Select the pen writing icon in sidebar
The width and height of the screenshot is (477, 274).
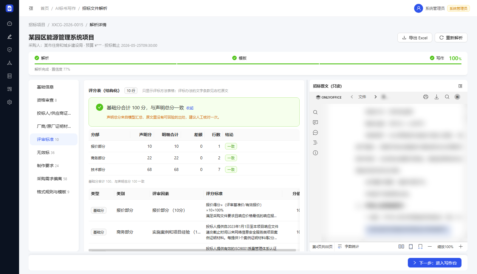[x=10, y=37]
